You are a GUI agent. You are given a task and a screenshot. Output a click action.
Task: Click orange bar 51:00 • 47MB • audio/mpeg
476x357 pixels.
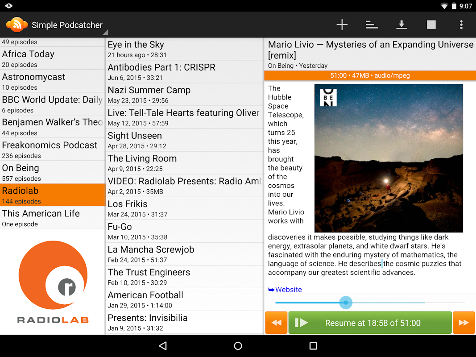pyautogui.click(x=370, y=75)
